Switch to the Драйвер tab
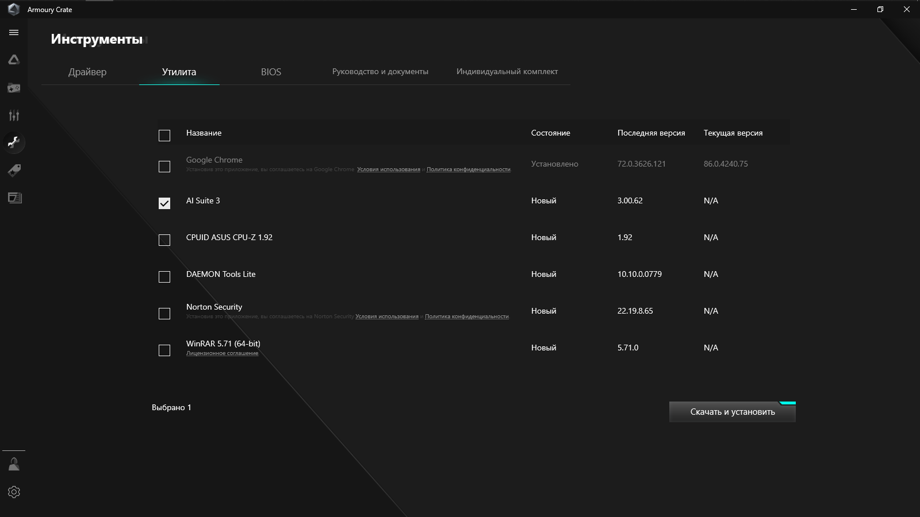The height and width of the screenshot is (517, 920). coord(87,72)
